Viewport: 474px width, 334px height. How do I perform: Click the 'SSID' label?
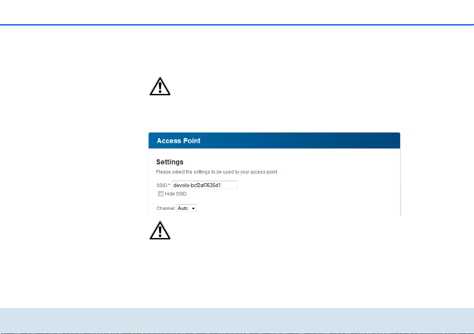click(x=162, y=186)
